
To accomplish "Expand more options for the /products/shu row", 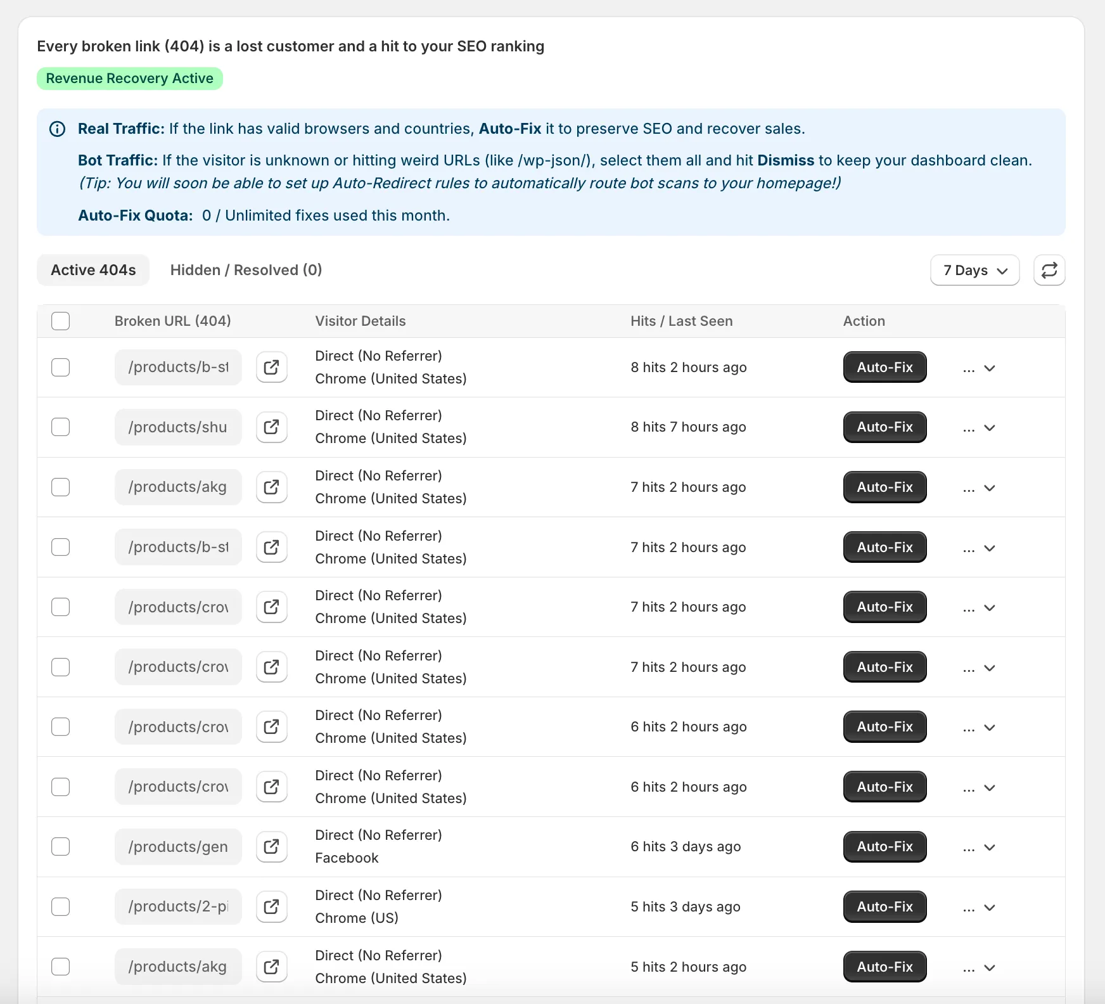I will coord(980,428).
